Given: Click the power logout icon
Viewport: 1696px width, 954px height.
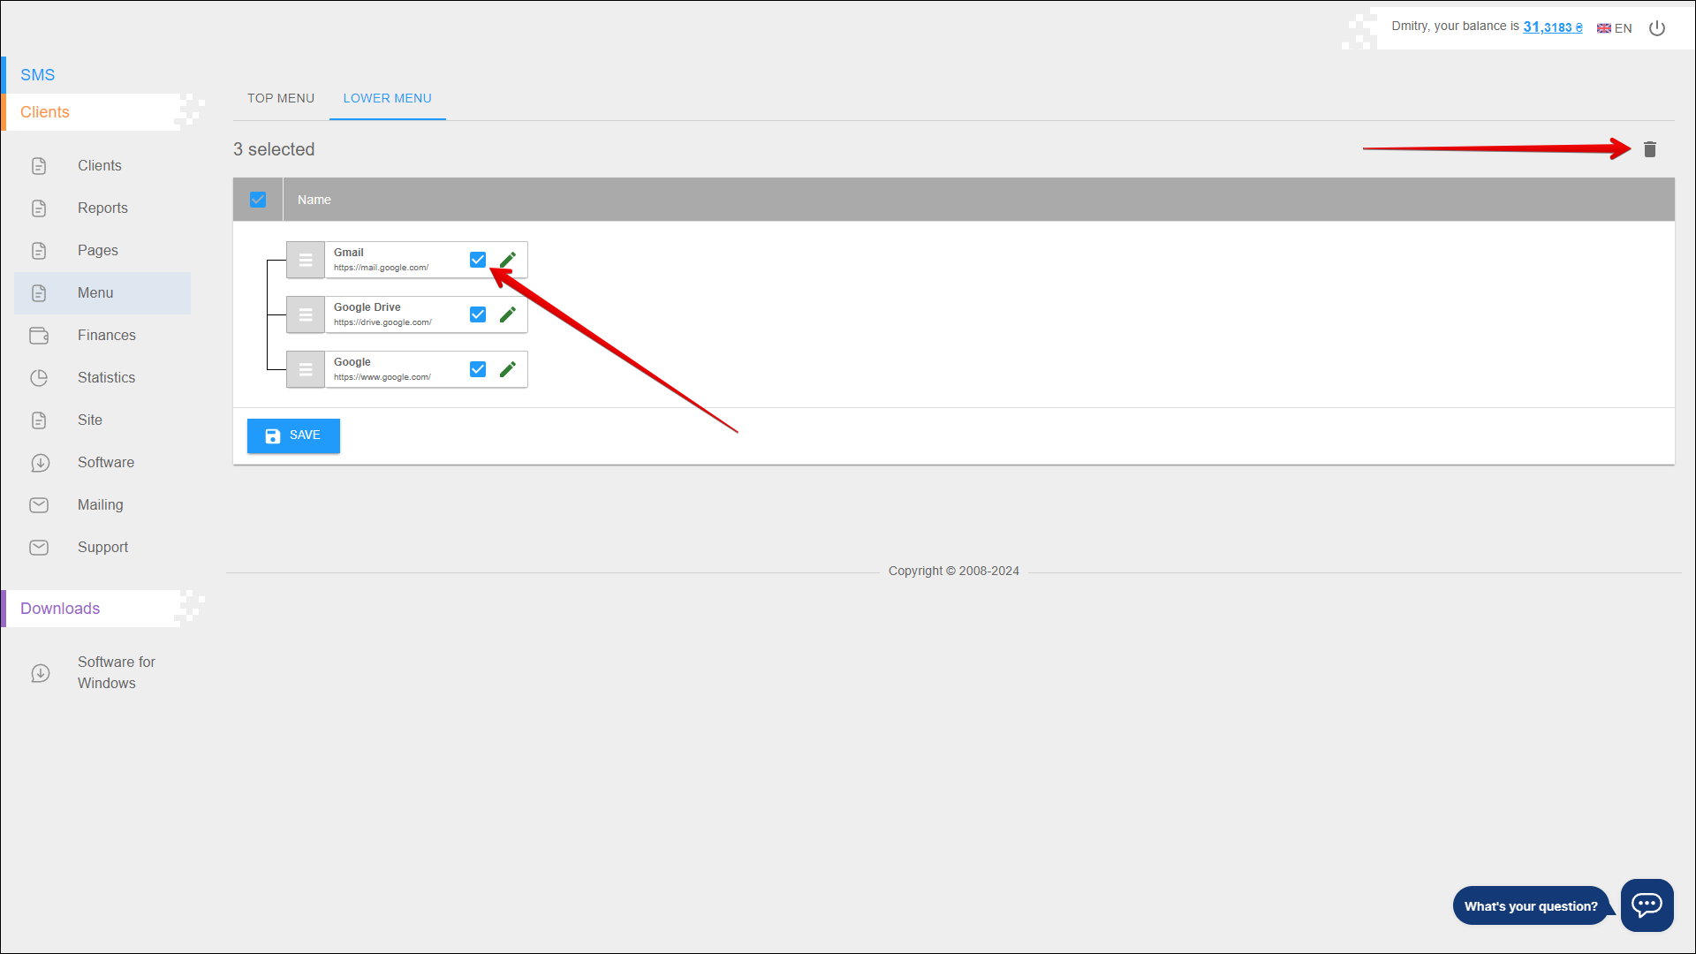Looking at the screenshot, I should (1657, 28).
